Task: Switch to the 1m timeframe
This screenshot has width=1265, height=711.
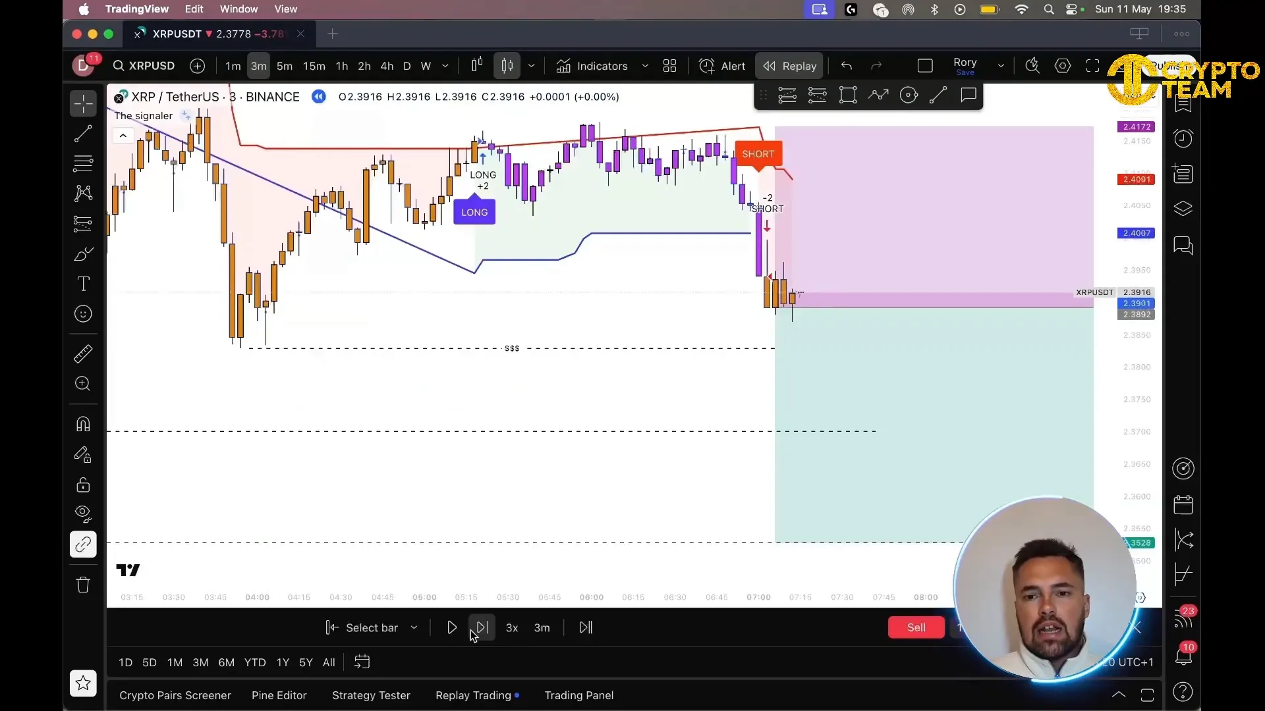Action: click(233, 66)
